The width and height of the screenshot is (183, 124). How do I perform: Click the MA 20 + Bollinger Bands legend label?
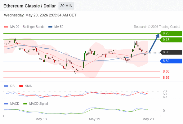coord(27,27)
